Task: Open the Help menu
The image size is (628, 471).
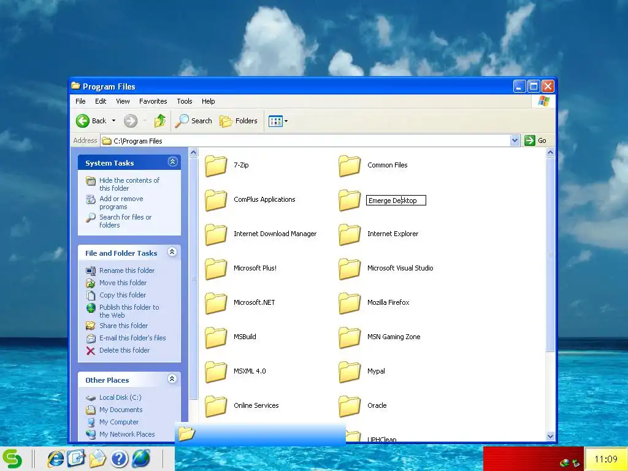Action: point(209,101)
